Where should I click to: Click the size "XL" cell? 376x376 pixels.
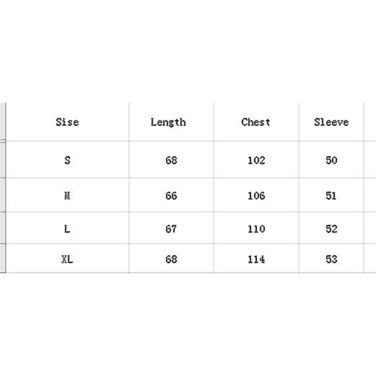pos(67,259)
